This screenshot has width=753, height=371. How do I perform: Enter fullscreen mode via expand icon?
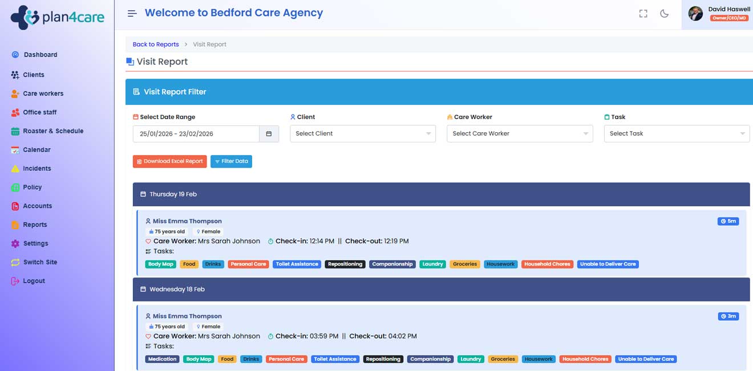tap(643, 14)
